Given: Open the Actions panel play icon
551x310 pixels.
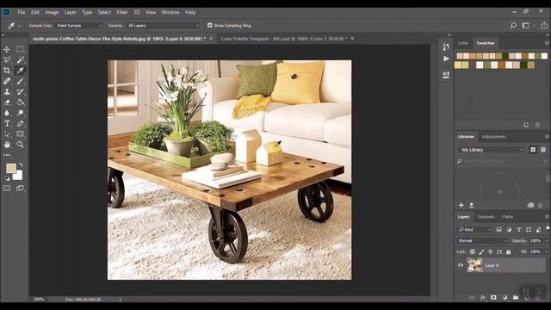Looking at the screenshot, I should click(446, 59).
